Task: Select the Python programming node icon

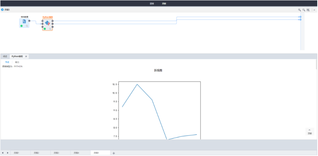Action: click(x=48, y=24)
